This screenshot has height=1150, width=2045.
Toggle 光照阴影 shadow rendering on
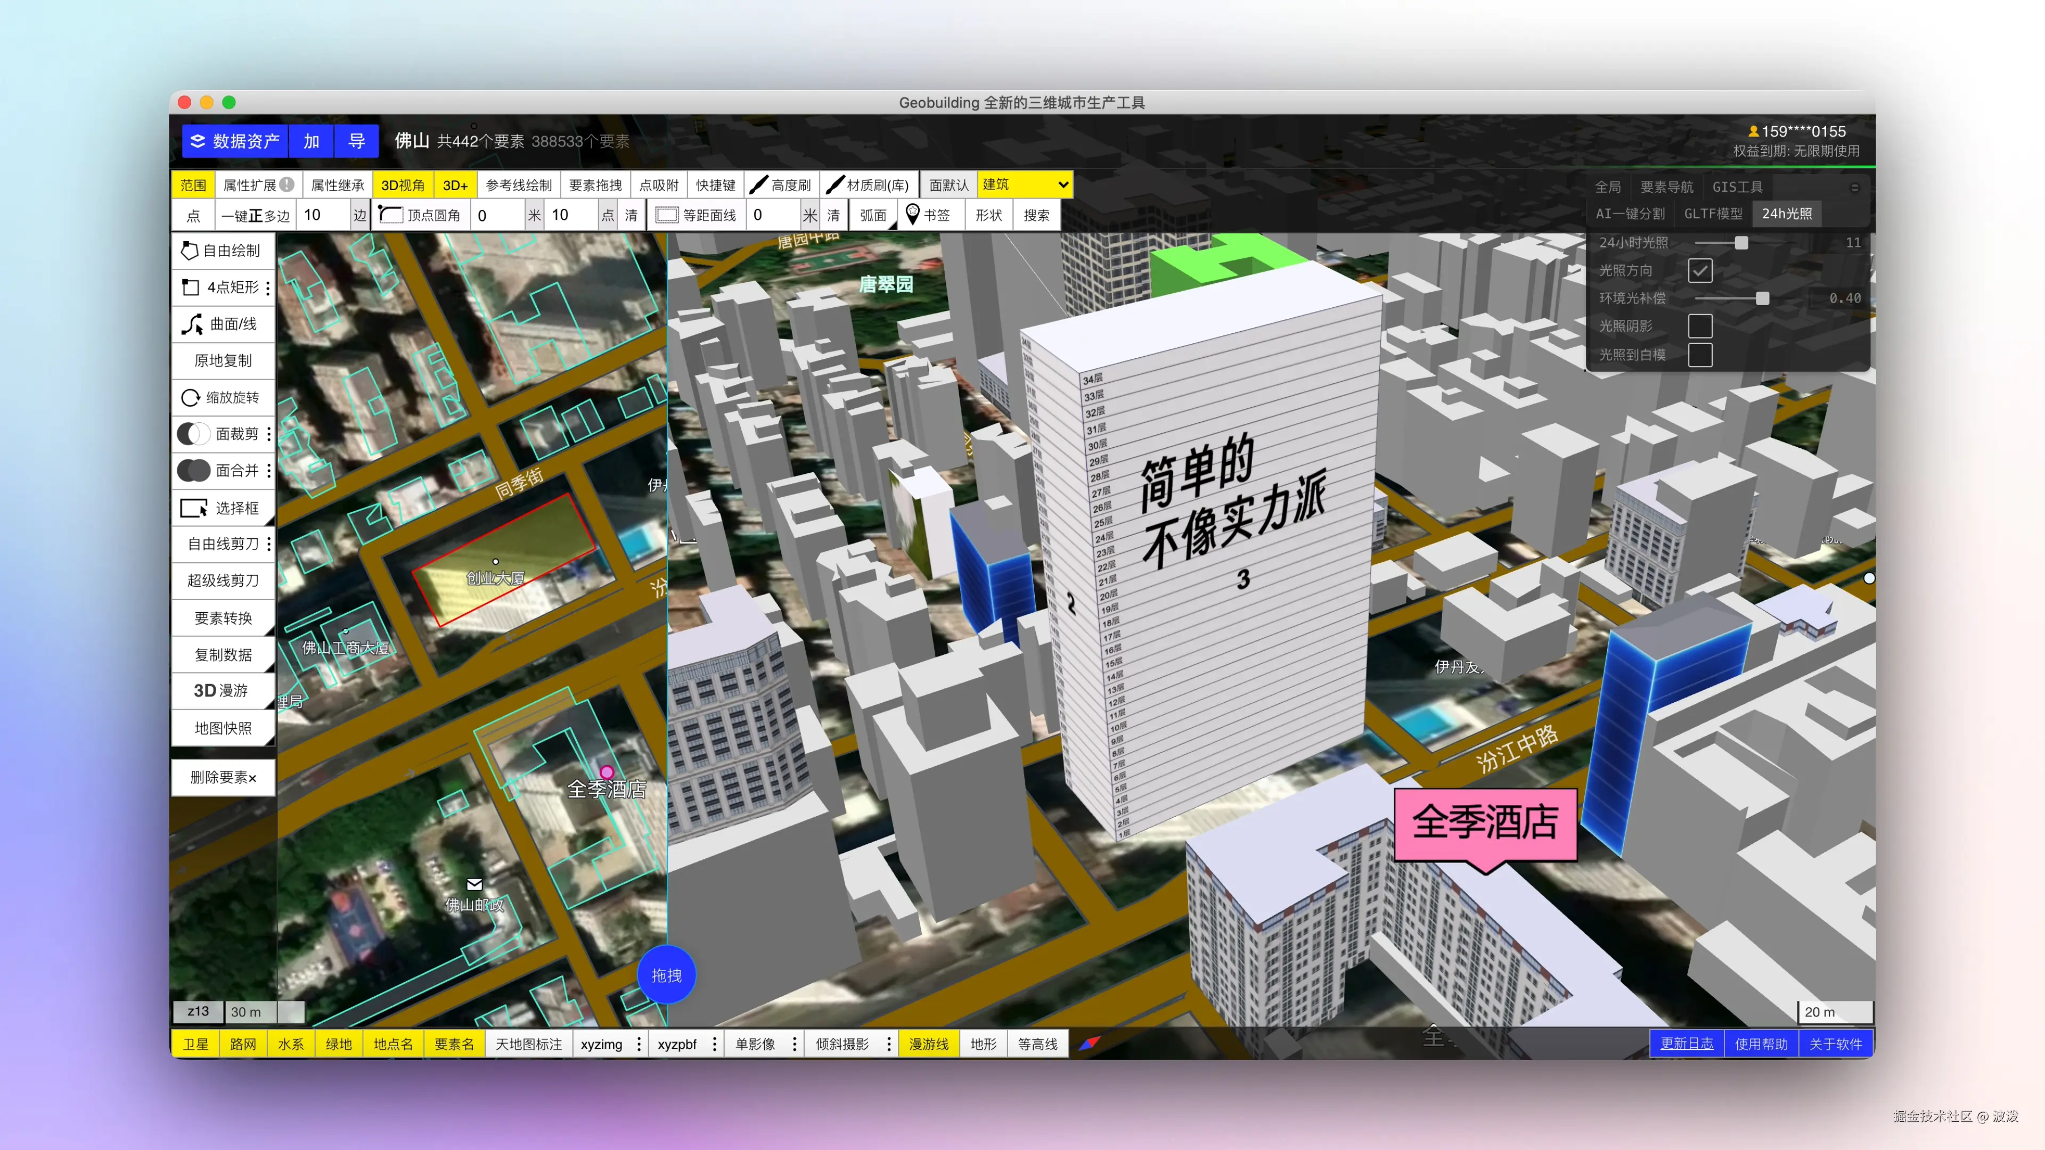pos(1700,326)
